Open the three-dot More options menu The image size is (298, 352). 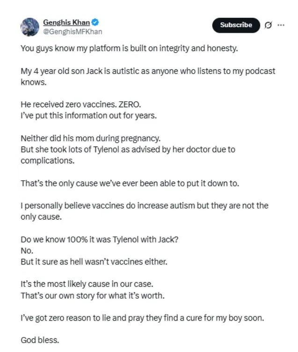click(281, 25)
